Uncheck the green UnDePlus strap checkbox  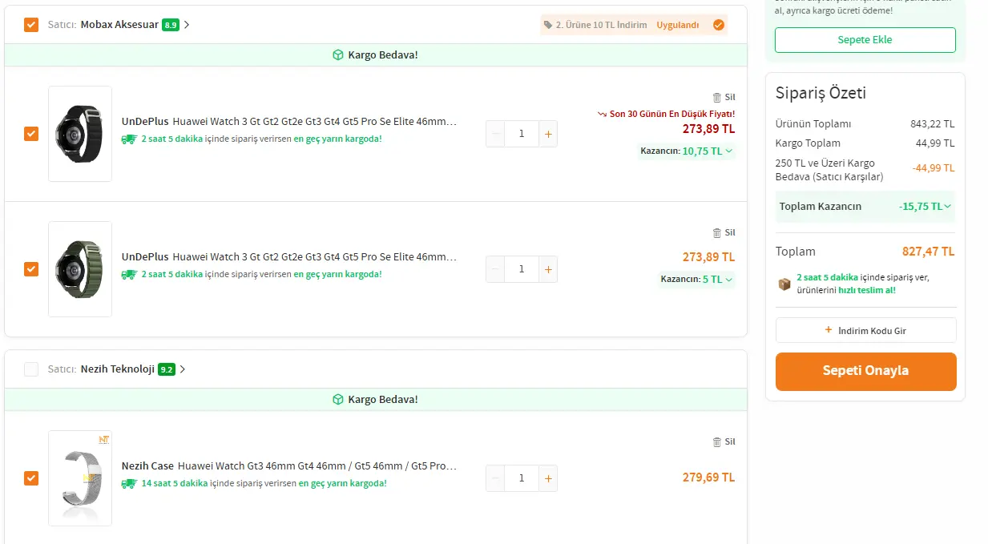click(31, 269)
